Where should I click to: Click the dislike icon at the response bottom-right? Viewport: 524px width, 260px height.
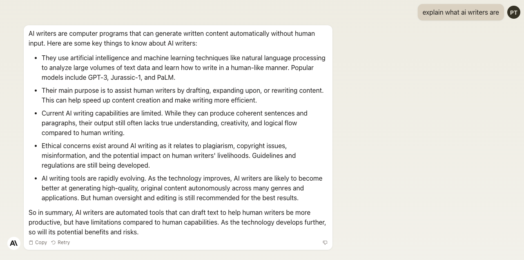point(325,243)
